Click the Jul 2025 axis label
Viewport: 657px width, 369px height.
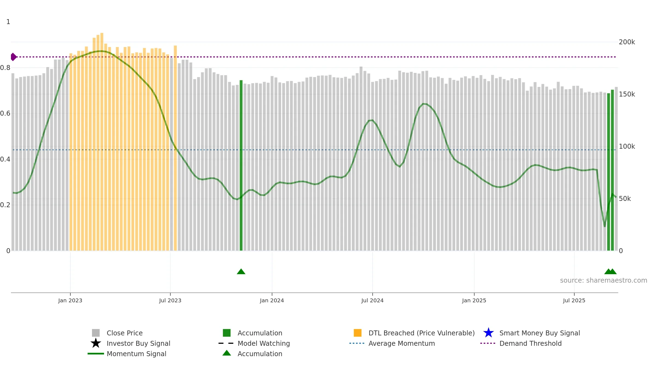(574, 300)
